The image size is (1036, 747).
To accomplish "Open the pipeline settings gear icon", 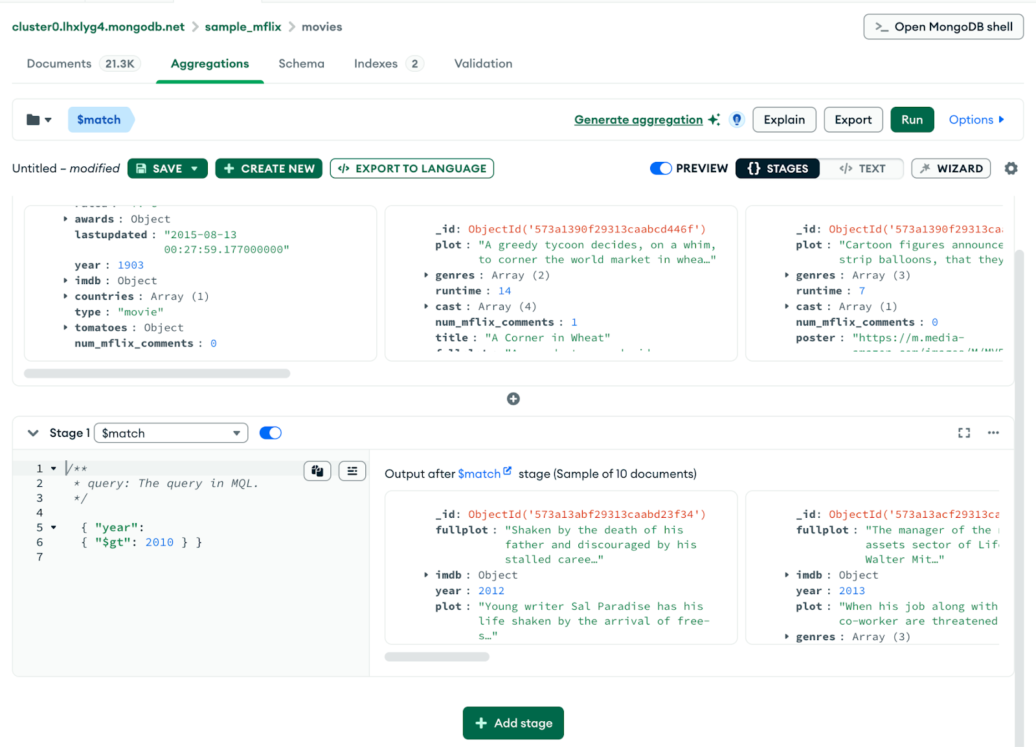I will [x=1011, y=168].
